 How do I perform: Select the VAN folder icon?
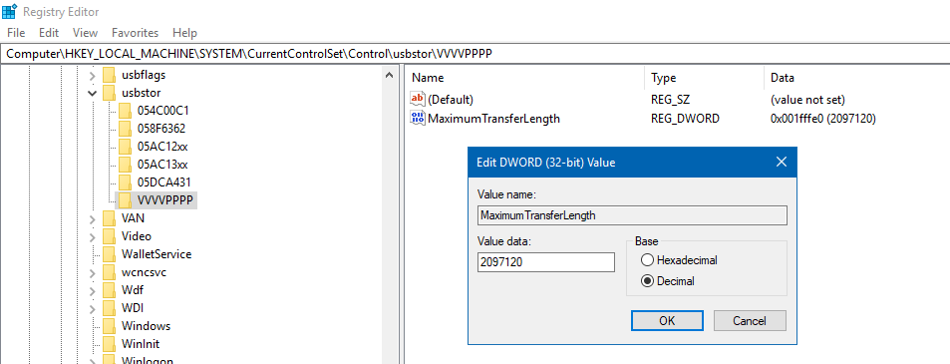pos(109,218)
